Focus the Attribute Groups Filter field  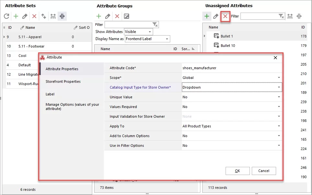tap(128, 25)
